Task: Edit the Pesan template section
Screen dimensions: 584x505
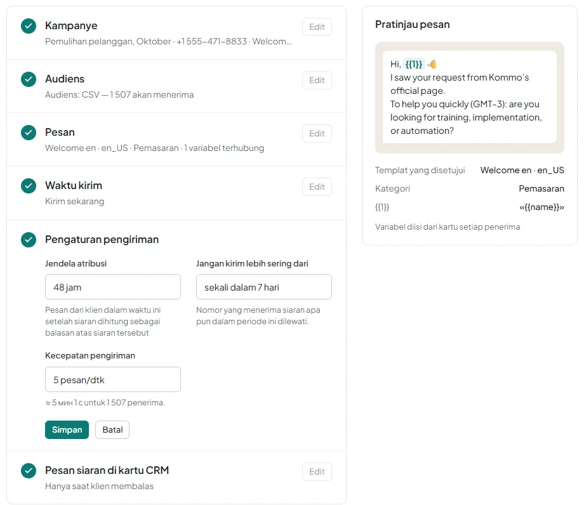Action: pyautogui.click(x=317, y=133)
